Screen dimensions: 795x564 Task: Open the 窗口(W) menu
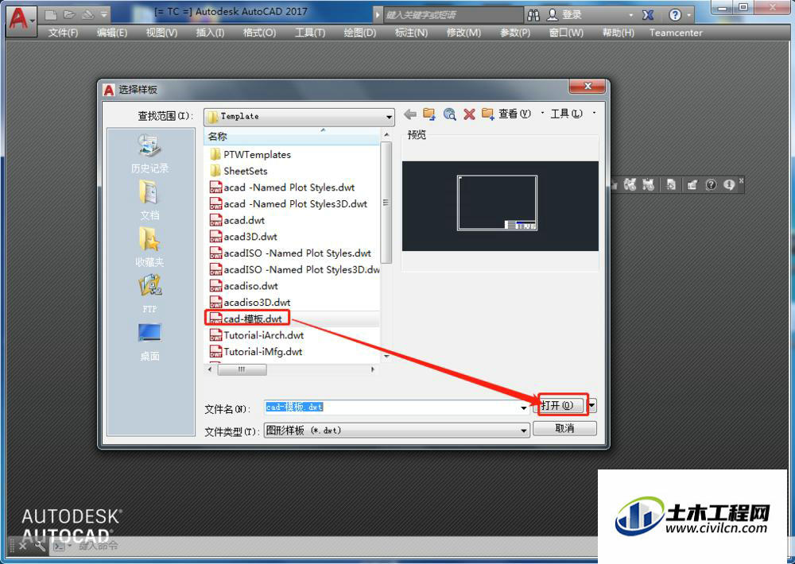[566, 33]
